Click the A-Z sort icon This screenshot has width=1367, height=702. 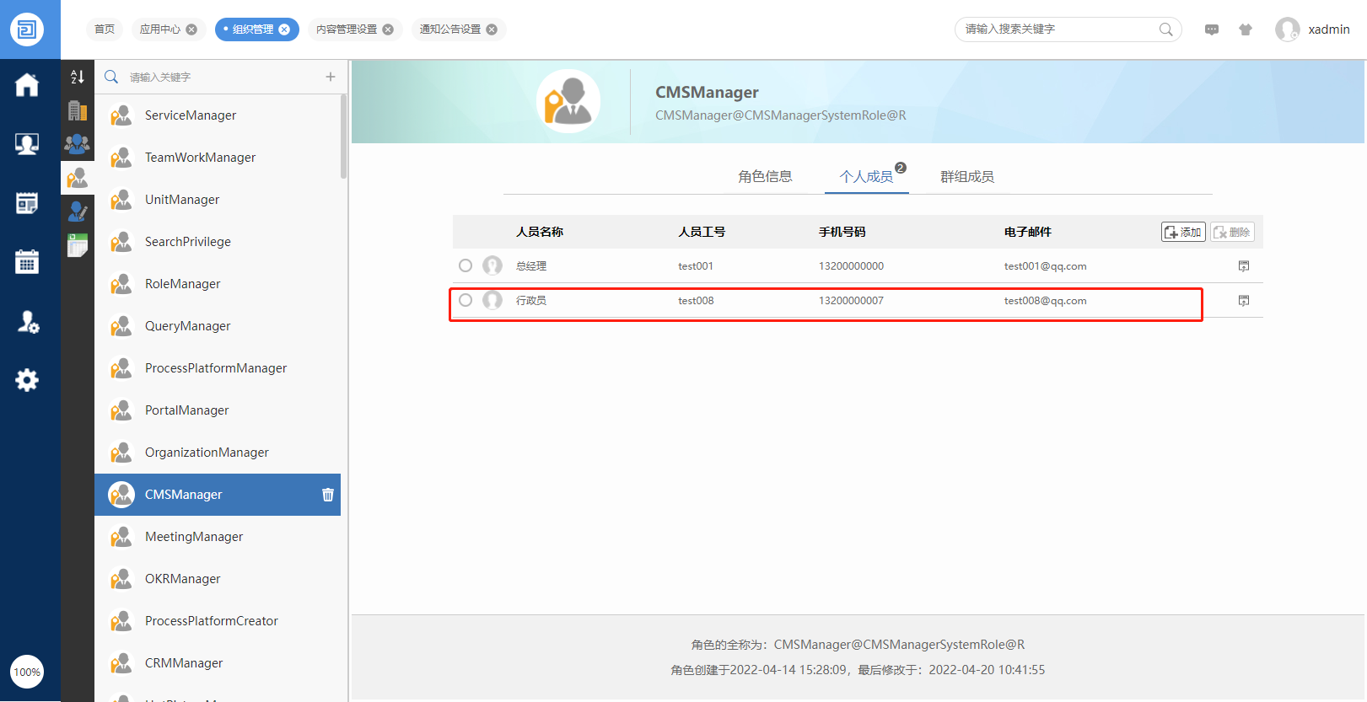click(78, 77)
